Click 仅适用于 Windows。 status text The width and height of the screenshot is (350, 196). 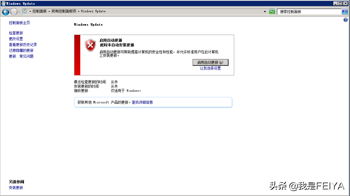point(126,91)
